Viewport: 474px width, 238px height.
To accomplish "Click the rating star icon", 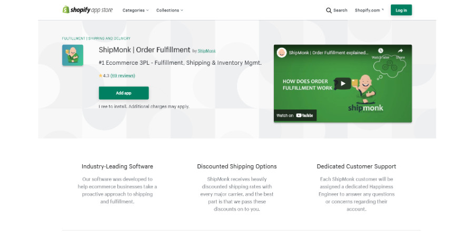I will [101, 76].
